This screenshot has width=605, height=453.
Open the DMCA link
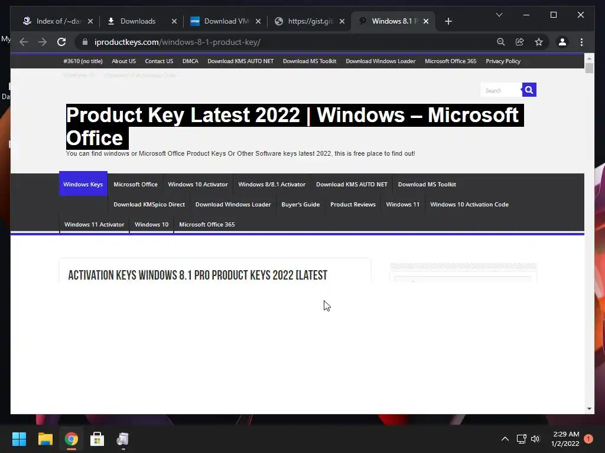190,61
